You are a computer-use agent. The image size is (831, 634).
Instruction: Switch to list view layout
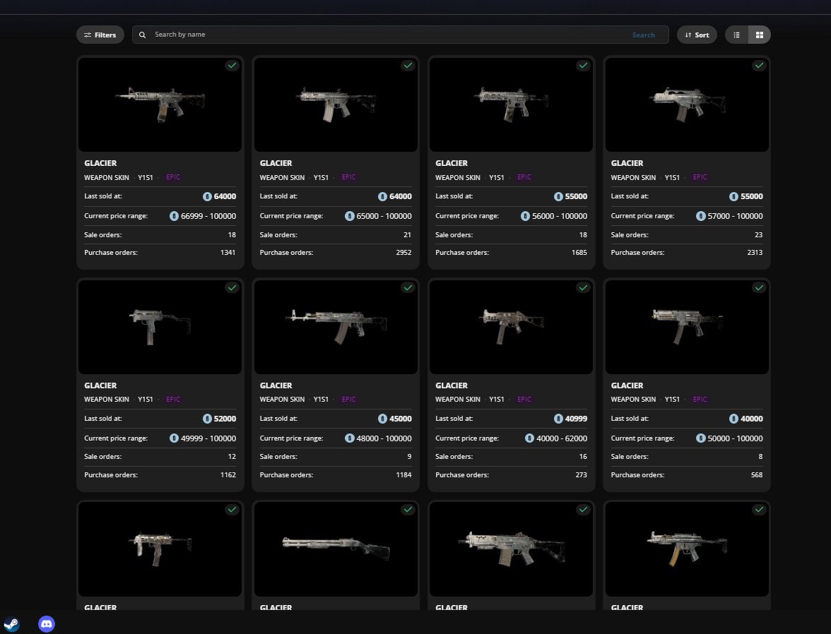(x=736, y=35)
